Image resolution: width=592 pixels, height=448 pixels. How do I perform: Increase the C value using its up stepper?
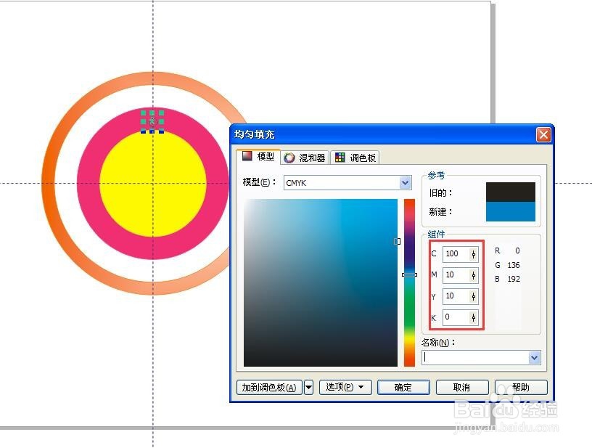[x=472, y=251]
